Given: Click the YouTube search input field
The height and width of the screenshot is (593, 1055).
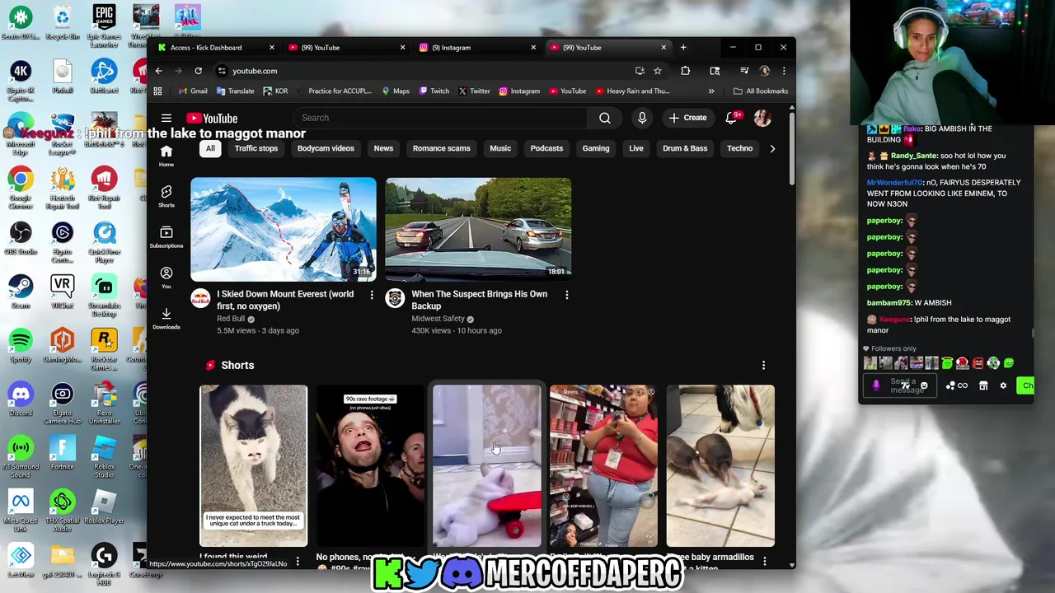Looking at the screenshot, I should [440, 118].
